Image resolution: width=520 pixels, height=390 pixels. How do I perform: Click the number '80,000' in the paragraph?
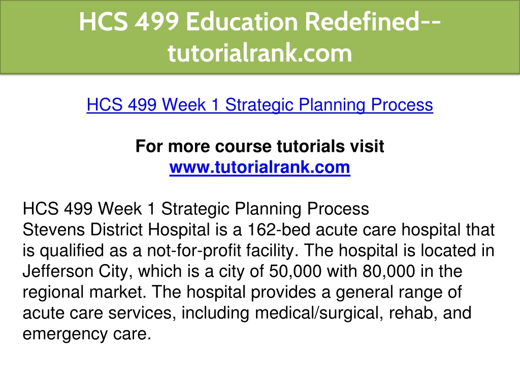(389, 272)
